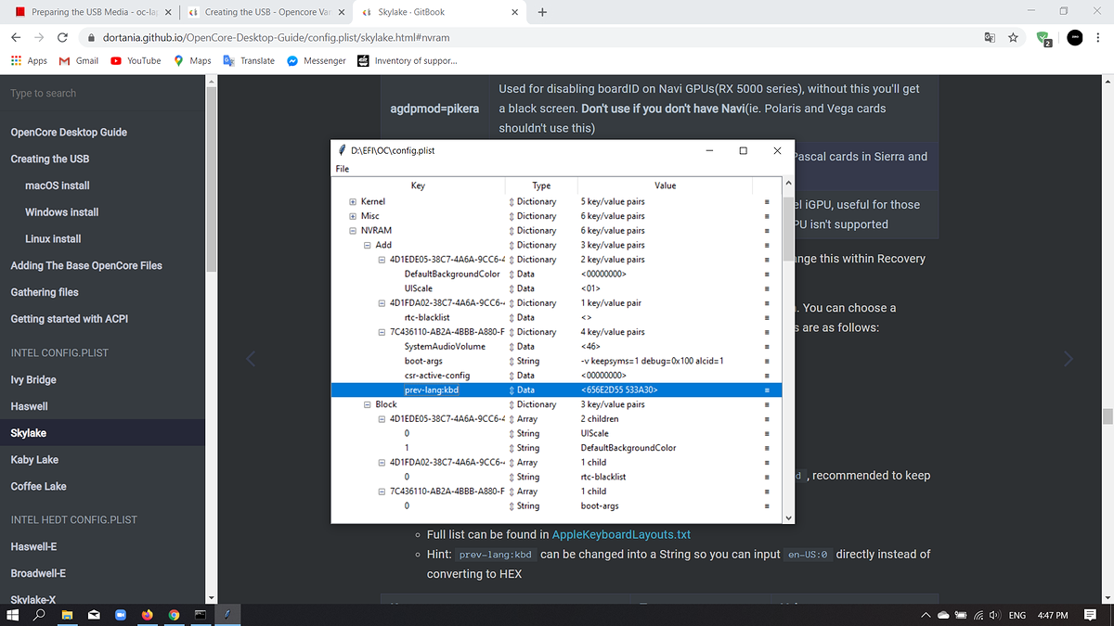Open Haswell page in sidebar
Viewport: 1114px width, 626px height.
coord(29,406)
